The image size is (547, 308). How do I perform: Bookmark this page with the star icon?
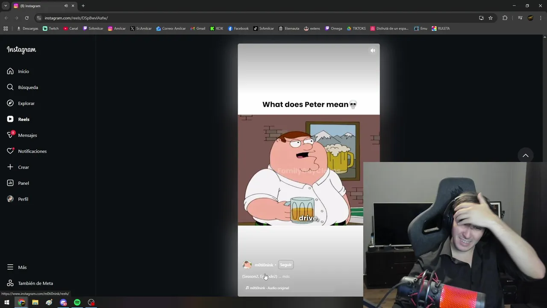[x=491, y=18]
